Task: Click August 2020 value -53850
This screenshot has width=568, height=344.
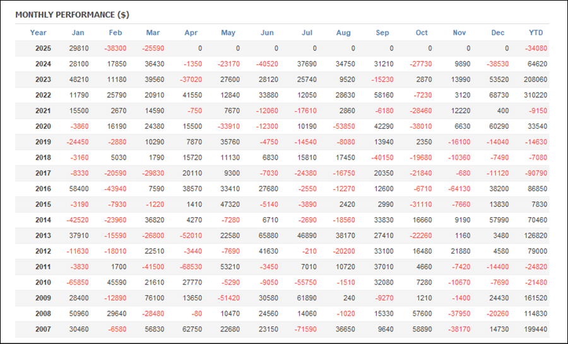Action: [344, 126]
